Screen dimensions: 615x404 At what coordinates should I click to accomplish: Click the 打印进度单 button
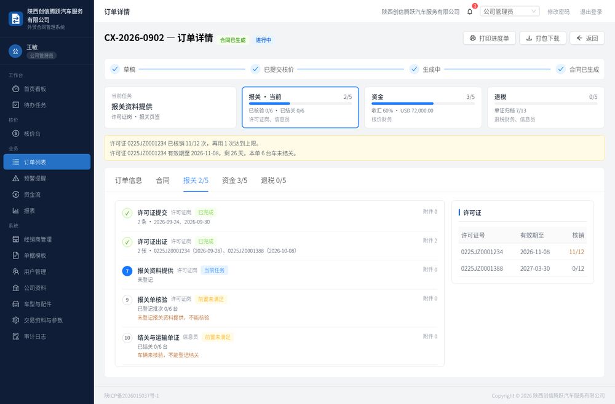[489, 38]
